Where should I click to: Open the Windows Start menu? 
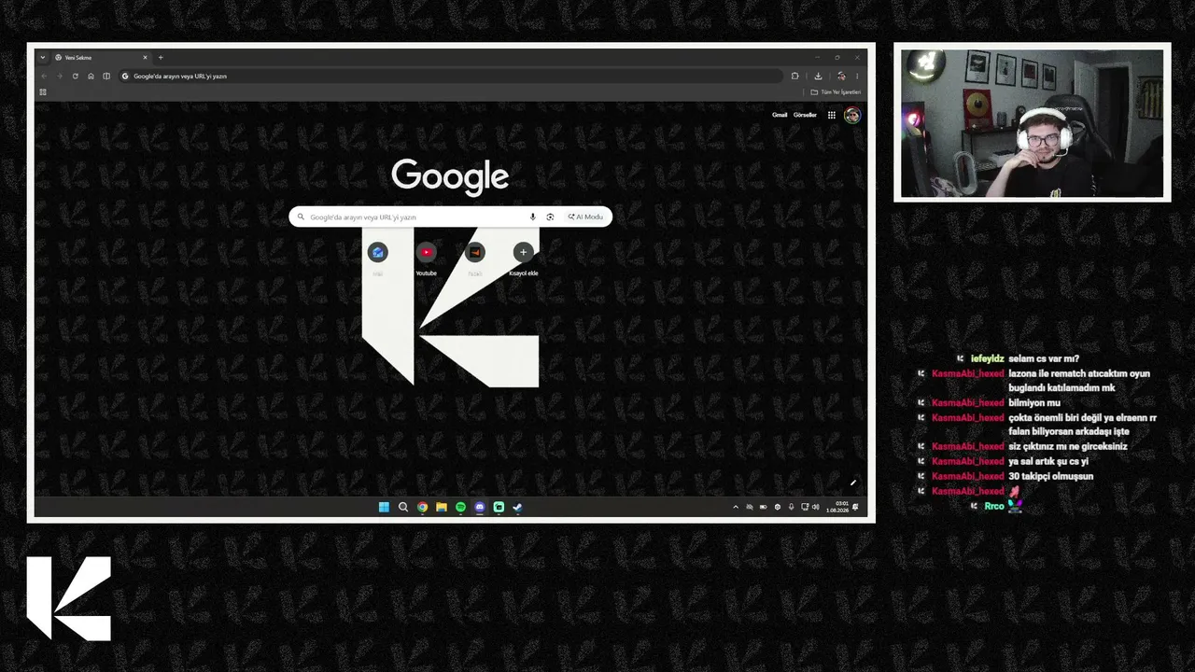384,508
